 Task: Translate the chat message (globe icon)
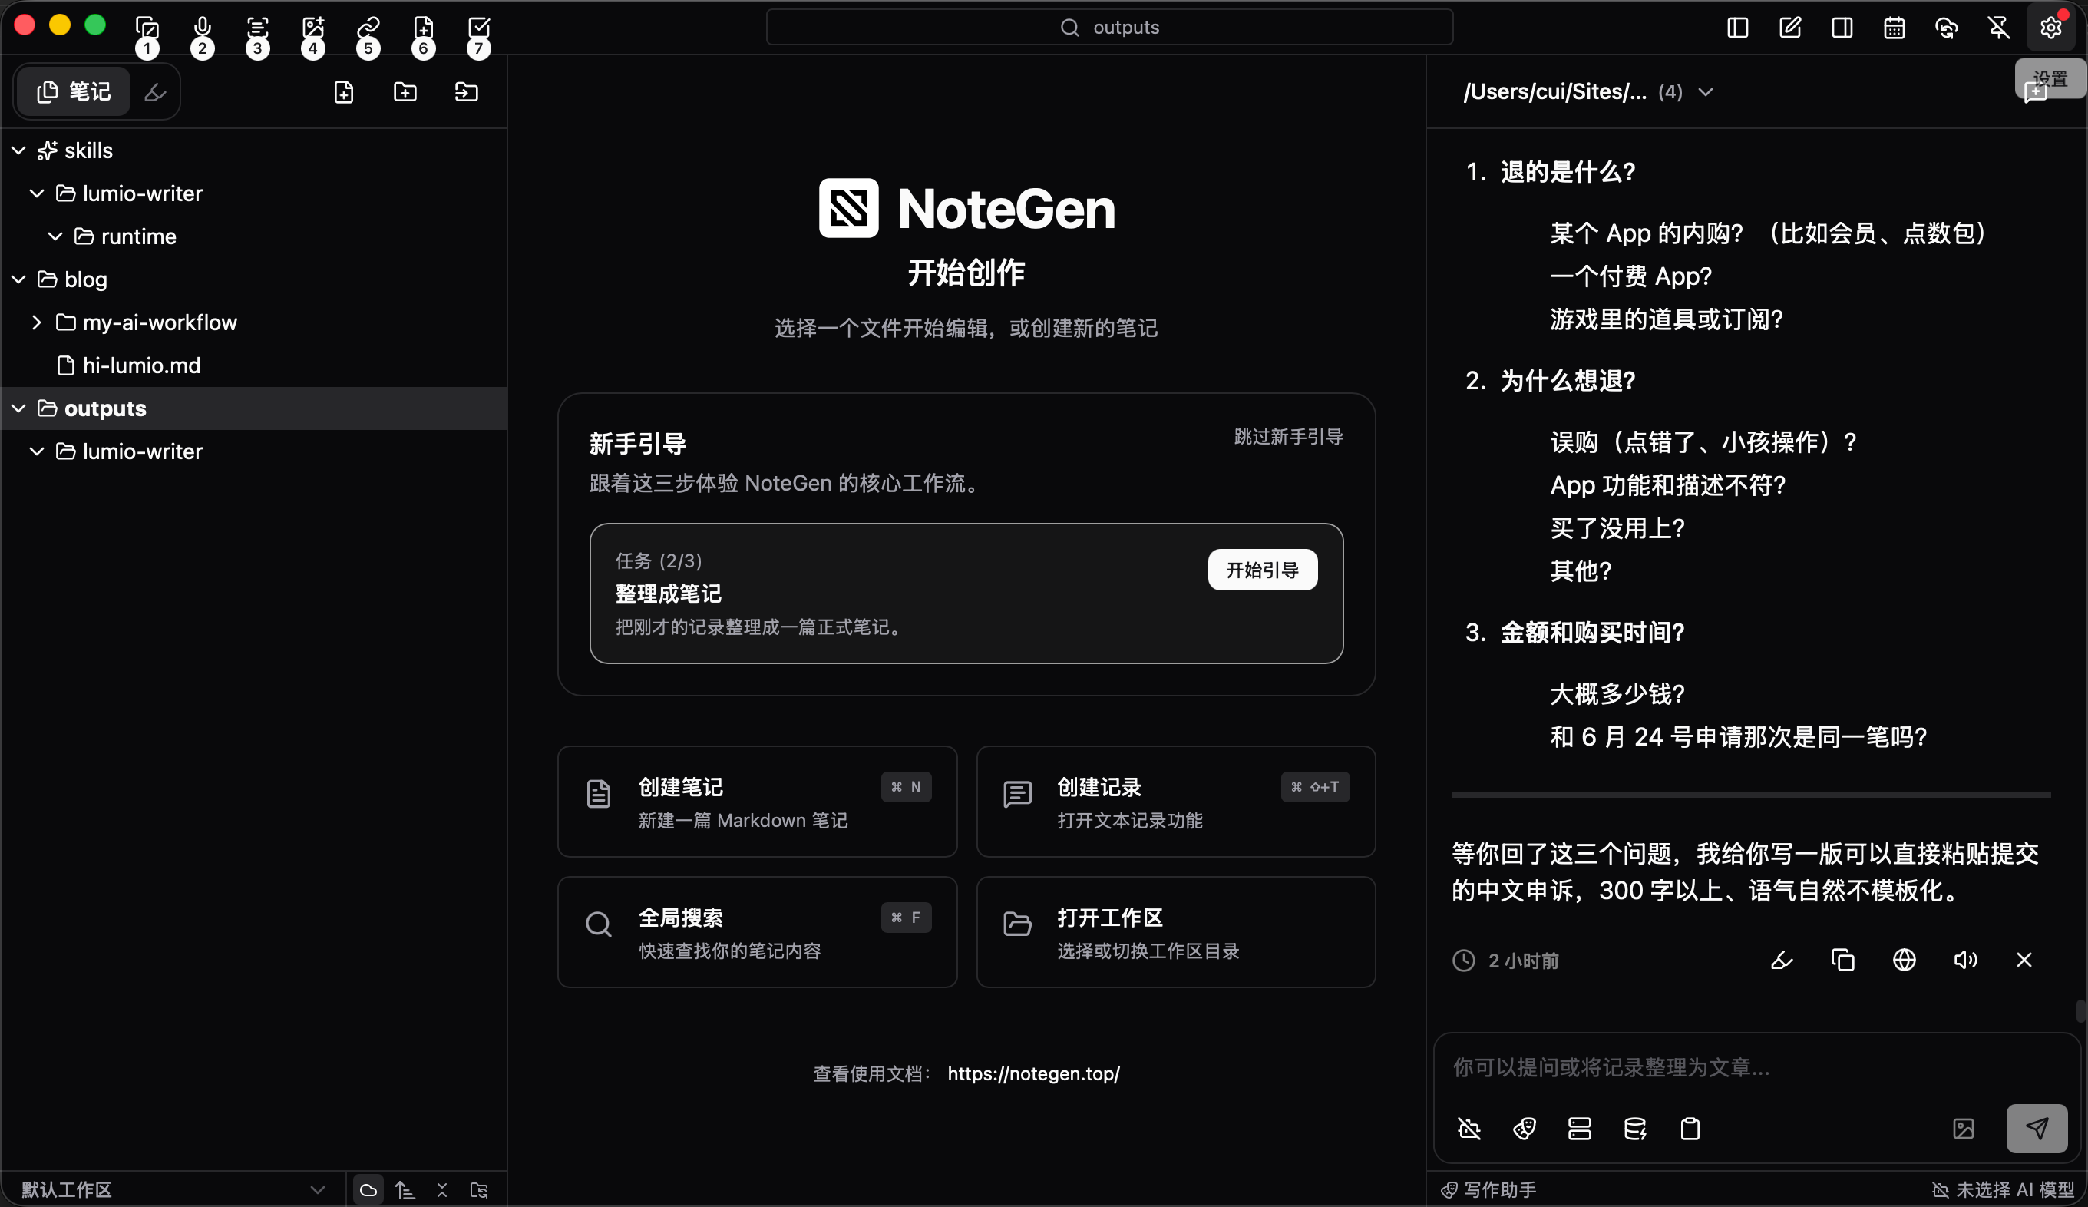1904,960
